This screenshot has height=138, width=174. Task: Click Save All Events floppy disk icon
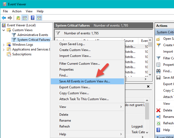(x=158, y=78)
